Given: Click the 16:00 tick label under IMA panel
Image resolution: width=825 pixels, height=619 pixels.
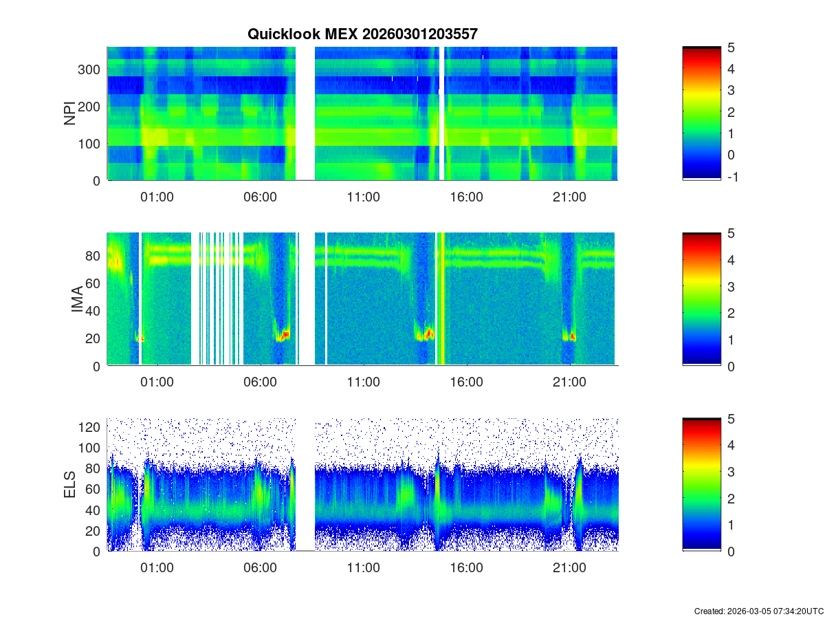Looking at the screenshot, I should coord(466,382).
